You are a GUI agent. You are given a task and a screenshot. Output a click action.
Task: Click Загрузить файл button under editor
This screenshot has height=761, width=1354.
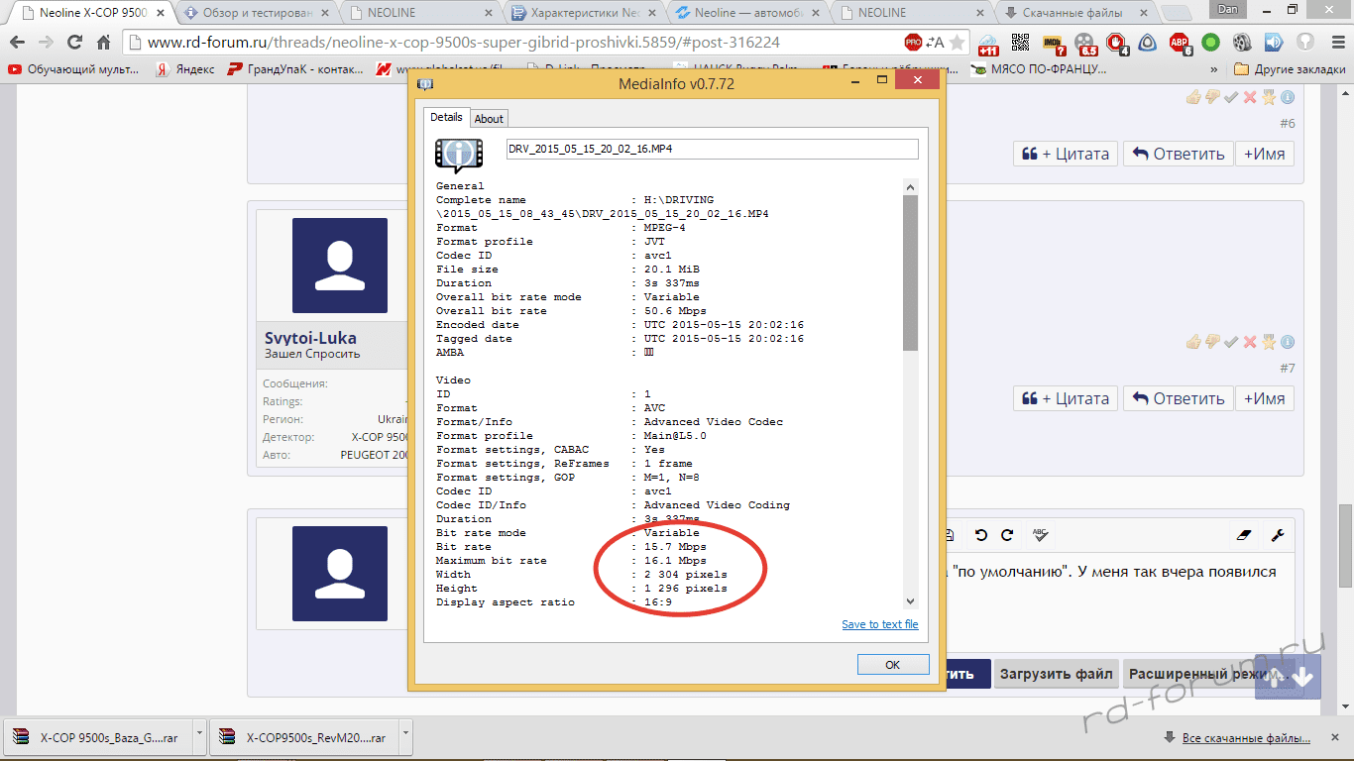click(1058, 674)
